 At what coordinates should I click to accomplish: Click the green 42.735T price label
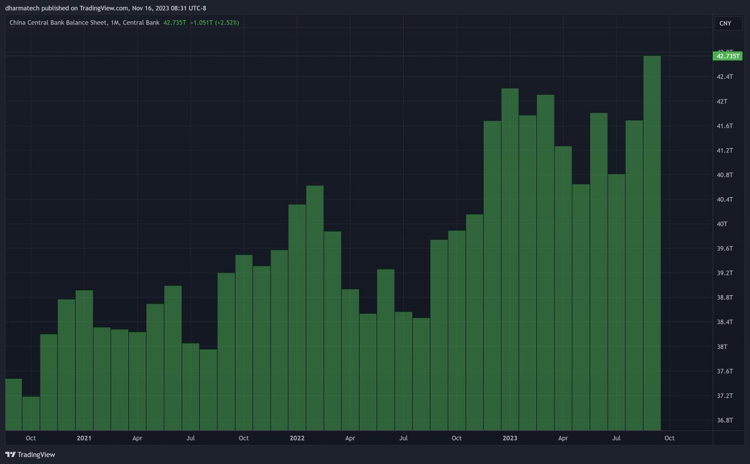[x=727, y=56]
